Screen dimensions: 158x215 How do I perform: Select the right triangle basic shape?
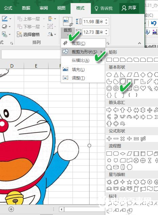122,75
